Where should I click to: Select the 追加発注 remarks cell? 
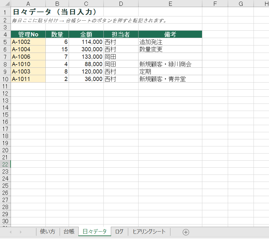pyautogui.click(x=170, y=42)
